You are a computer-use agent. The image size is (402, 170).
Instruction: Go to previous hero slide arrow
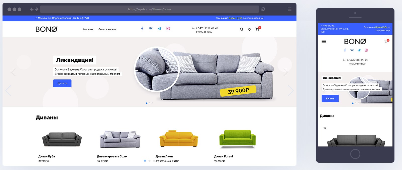8,91
